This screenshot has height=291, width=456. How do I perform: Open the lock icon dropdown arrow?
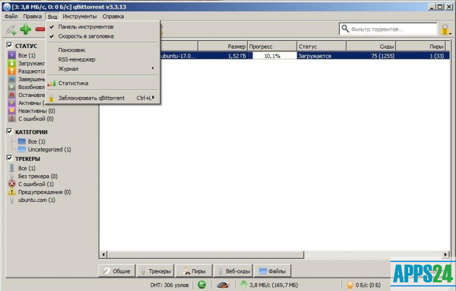click(x=450, y=34)
